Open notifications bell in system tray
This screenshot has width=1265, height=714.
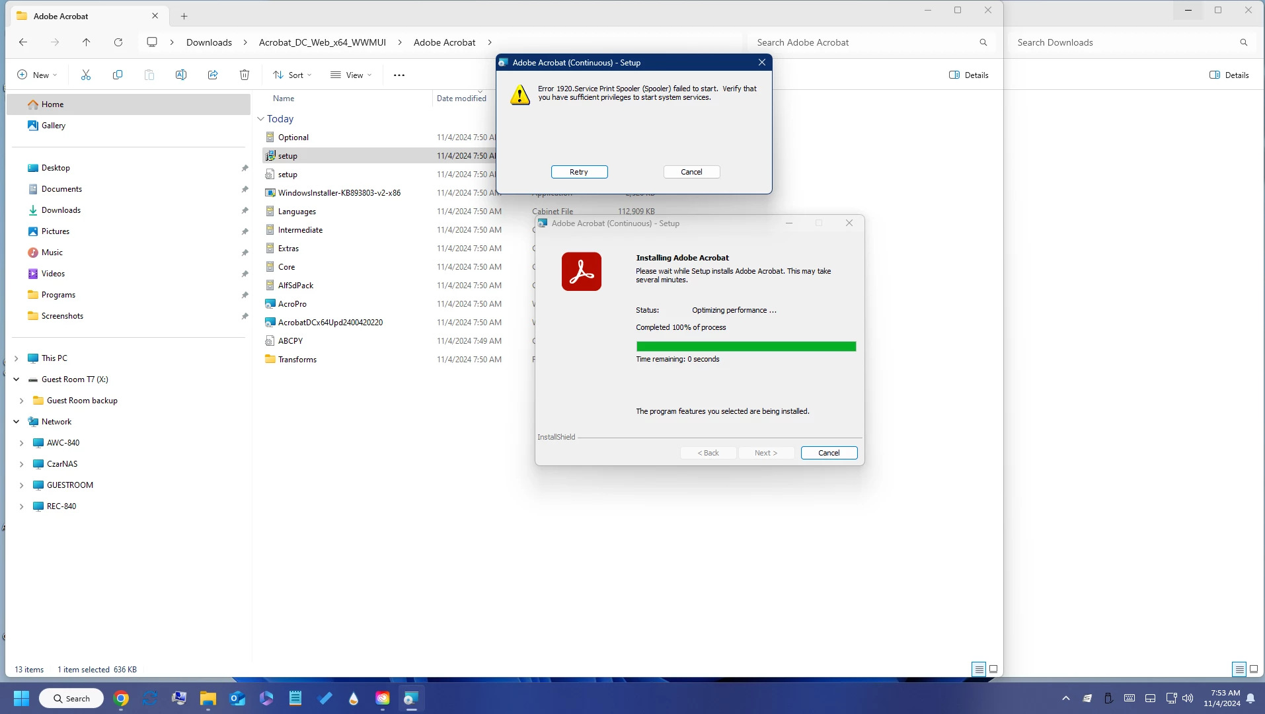pos(1250,698)
